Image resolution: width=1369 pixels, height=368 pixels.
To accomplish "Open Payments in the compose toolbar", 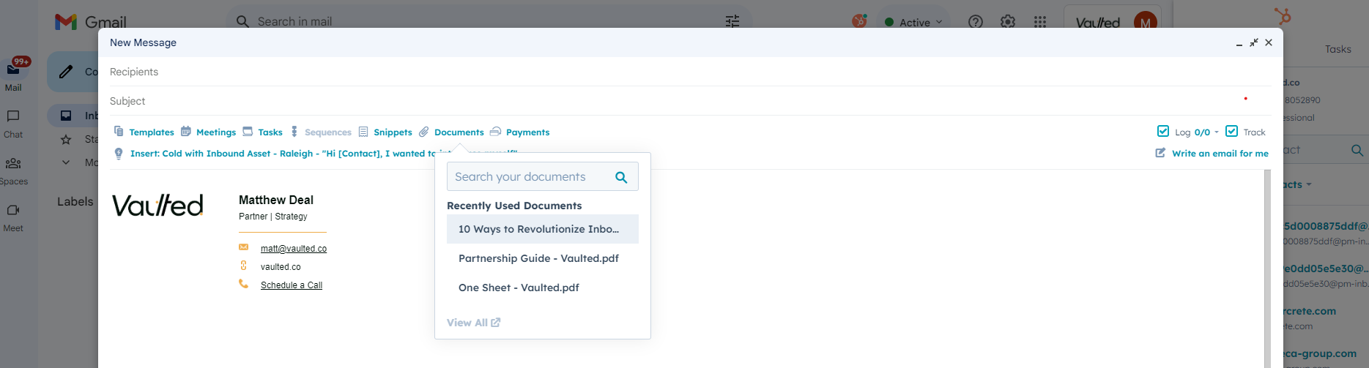I will pyautogui.click(x=519, y=132).
